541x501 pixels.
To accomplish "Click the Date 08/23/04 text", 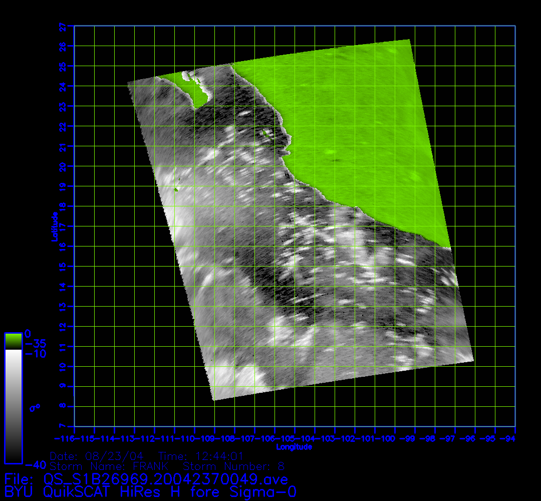I will point(97,456).
